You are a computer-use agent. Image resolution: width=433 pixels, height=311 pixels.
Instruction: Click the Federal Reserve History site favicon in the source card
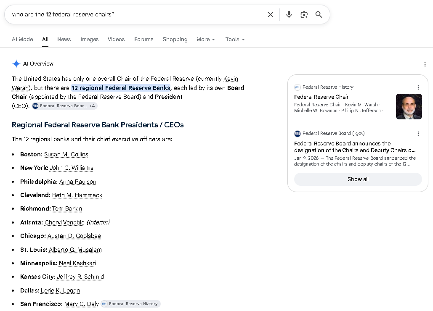point(297,87)
